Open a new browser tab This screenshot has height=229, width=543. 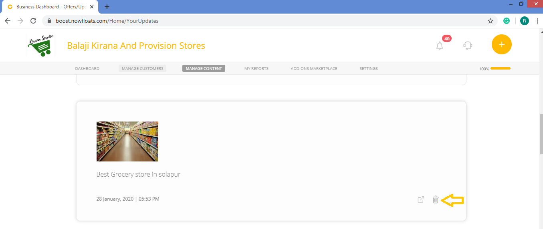coord(107,7)
